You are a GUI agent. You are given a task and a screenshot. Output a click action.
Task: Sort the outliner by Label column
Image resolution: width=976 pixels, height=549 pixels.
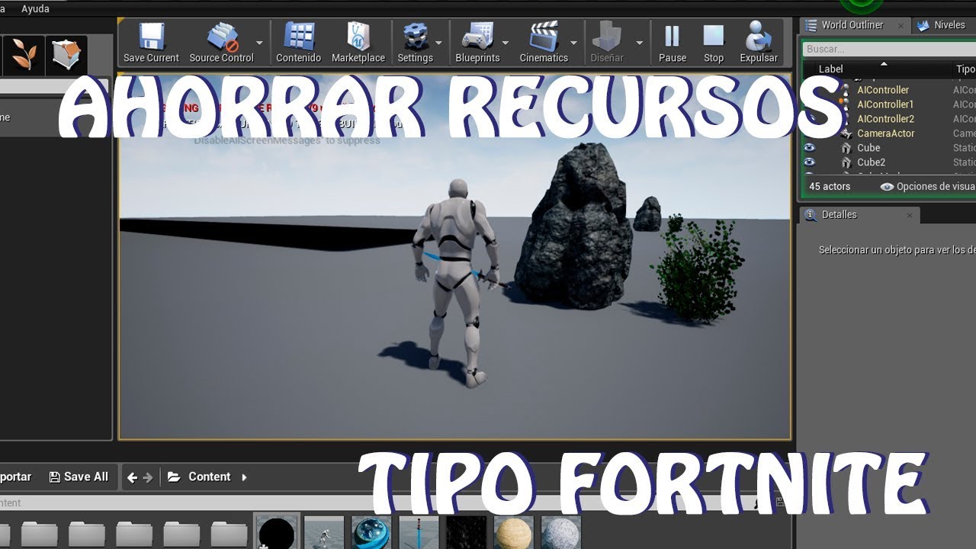pos(831,69)
